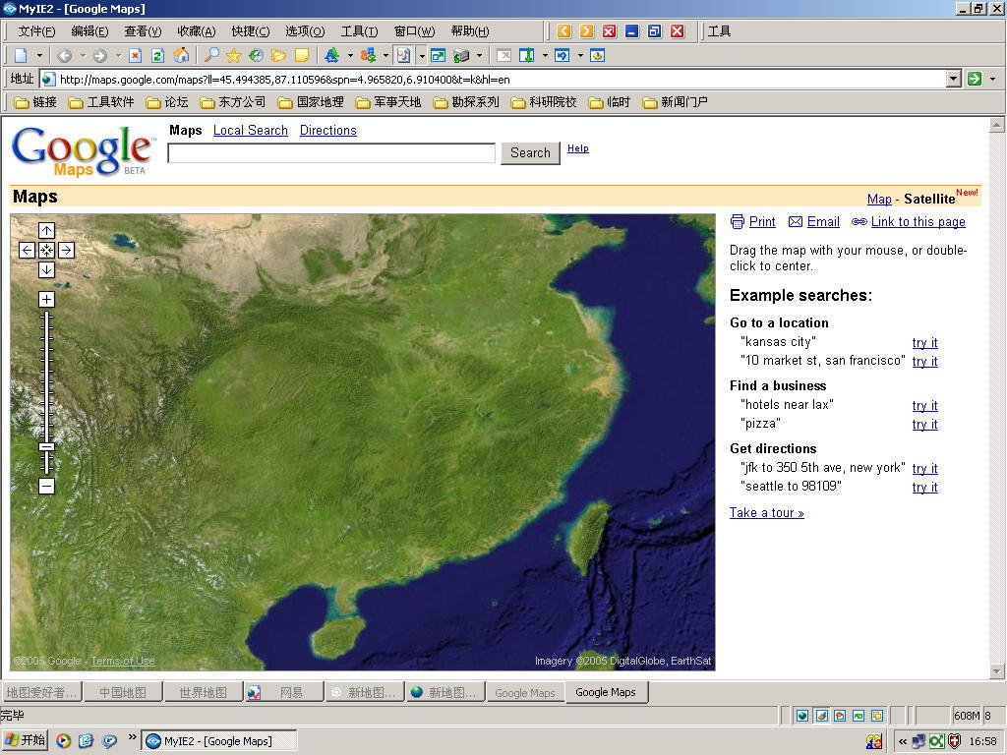This screenshot has height=755, width=1007.
Task: Click the browser Home toolbar icon
Action: click(181, 55)
